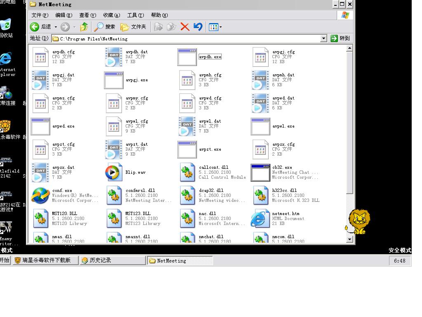This screenshot has height=317, width=422.
Task: Click the MST123.DLL file name
Action: coord(138,213)
